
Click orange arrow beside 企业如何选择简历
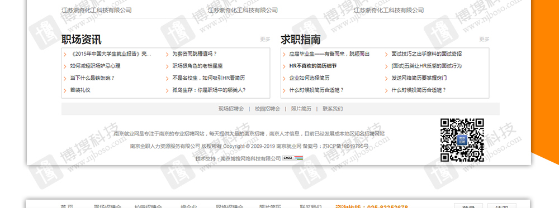(284, 79)
